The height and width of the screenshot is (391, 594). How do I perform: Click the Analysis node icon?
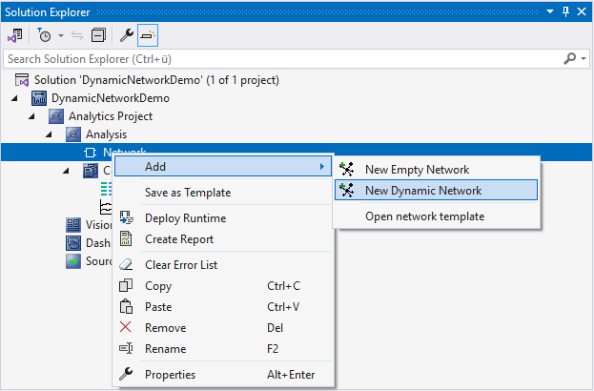coord(73,134)
